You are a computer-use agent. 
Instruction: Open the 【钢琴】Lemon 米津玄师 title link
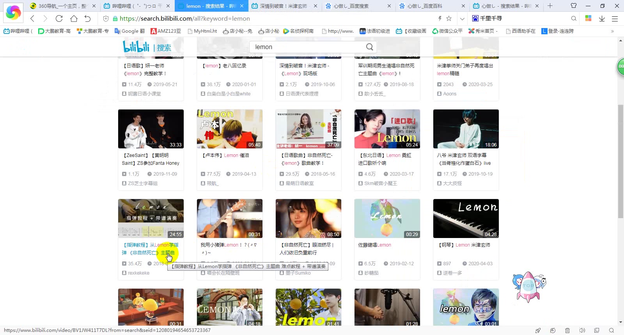[x=464, y=245]
